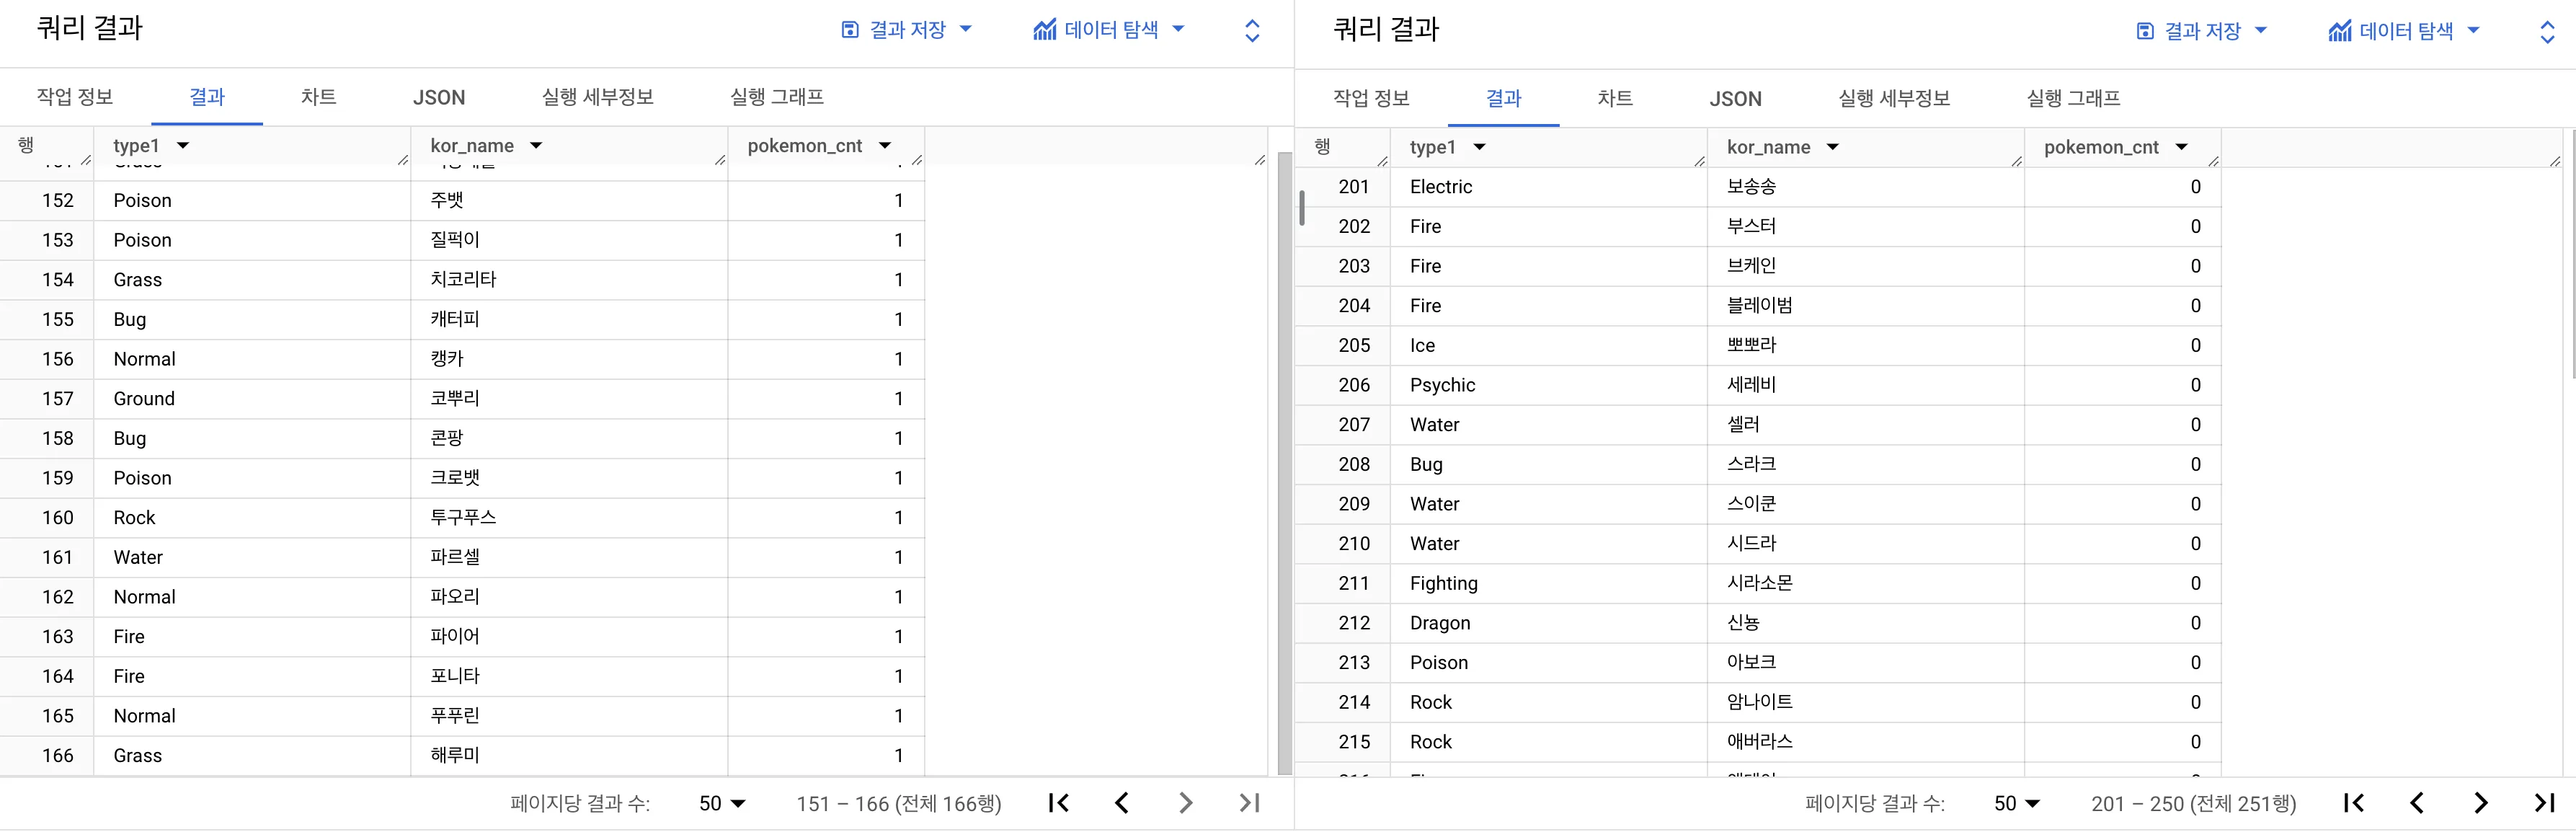Expand or collapse left query results panel

[1252, 31]
